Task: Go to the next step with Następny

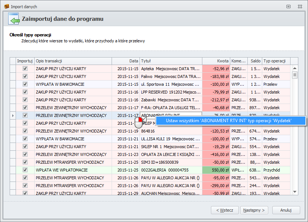Action: (x=254, y=210)
